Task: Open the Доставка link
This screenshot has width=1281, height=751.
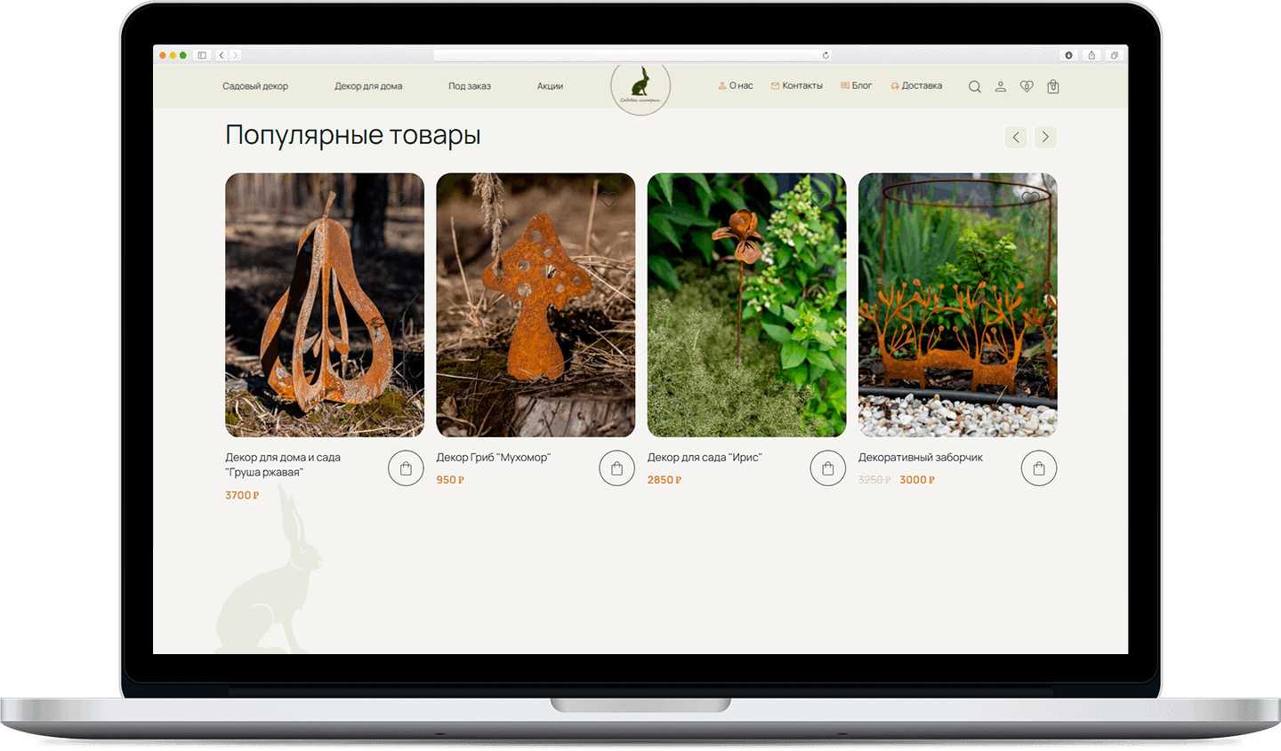Action: click(917, 86)
